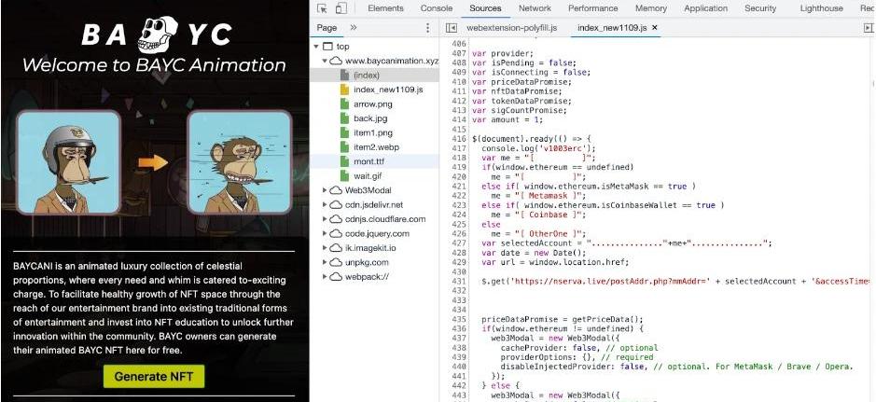Click the top frame window icon
Screen dimensions: 876x402
[328, 47]
